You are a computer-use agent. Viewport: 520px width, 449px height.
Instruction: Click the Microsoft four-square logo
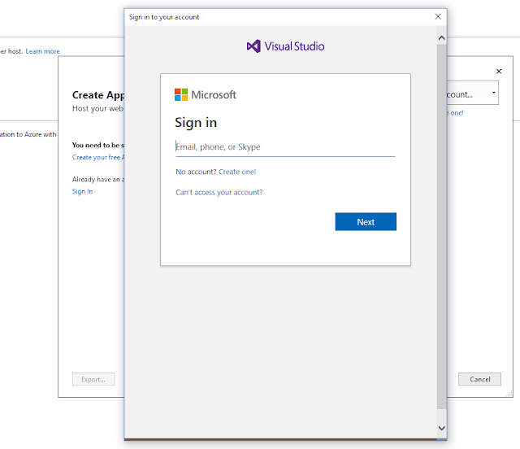coord(181,94)
